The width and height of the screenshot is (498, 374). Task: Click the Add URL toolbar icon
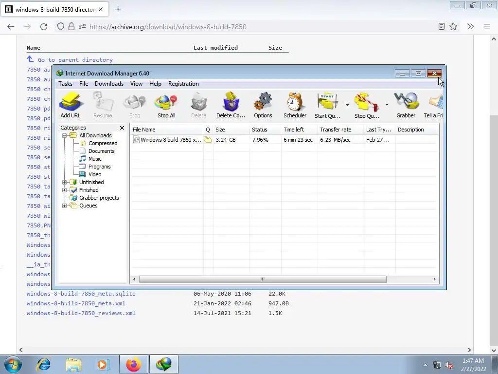(x=71, y=105)
